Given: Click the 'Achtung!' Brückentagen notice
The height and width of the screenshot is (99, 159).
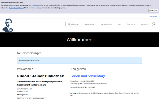Looking at the screenshot, I should (x=105, y=94).
